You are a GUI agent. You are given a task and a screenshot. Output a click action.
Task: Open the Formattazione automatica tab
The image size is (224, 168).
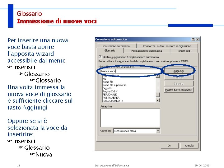click(x=147, y=51)
